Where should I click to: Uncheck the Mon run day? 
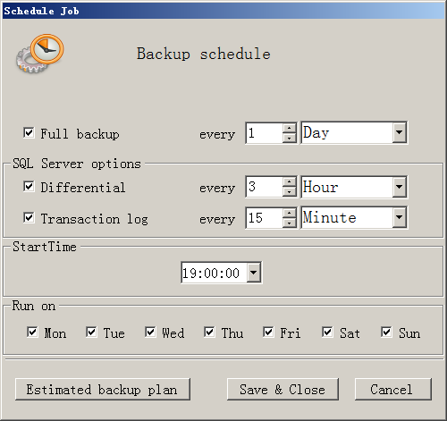tap(32, 332)
